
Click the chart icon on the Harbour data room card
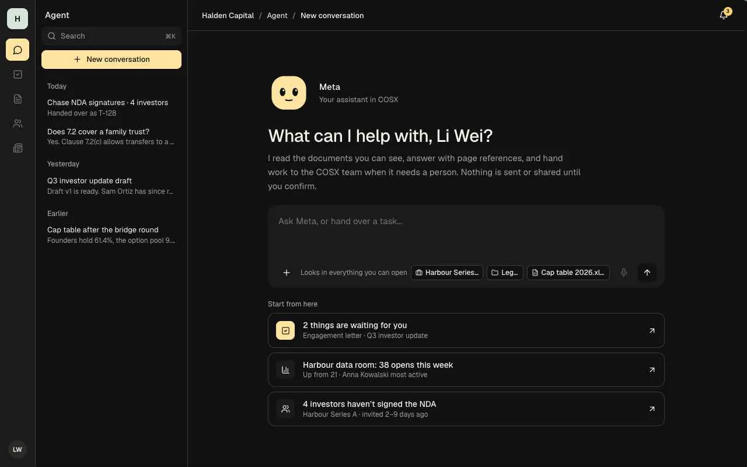pos(285,370)
